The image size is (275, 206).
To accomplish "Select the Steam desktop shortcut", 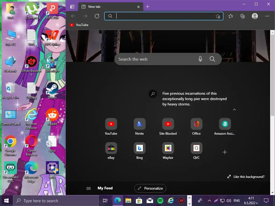I will coord(52,91).
